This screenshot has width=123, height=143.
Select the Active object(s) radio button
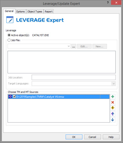[x=9, y=35]
